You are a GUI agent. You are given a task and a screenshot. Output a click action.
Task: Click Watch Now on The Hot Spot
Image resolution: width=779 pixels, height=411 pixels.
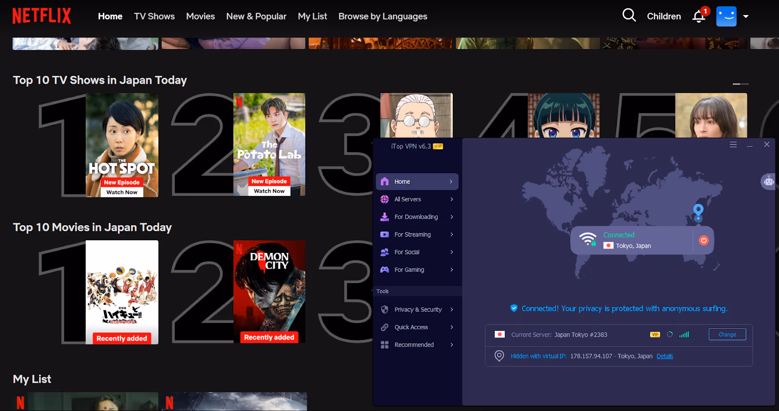point(122,192)
